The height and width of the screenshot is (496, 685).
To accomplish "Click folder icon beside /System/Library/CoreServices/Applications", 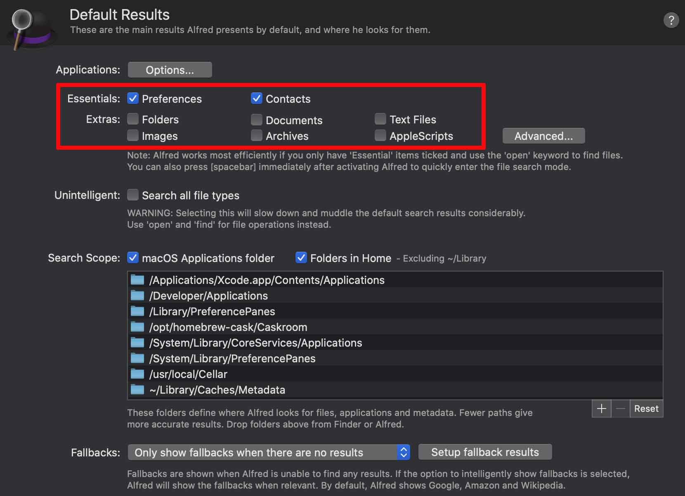I will (x=137, y=342).
